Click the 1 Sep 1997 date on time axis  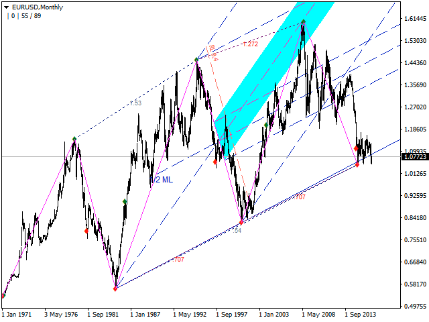click(x=232, y=315)
